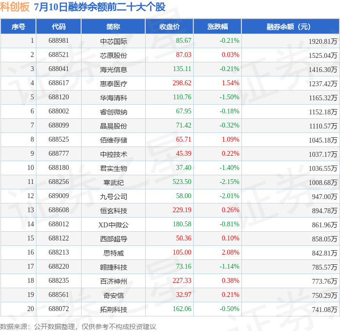Click stock code 688012
The image size is (340, 331).
click(59, 224)
